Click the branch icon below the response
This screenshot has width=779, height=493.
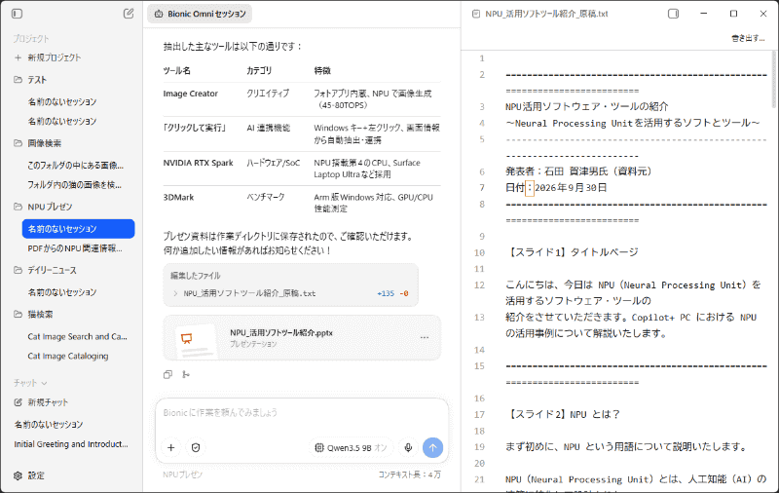[x=186, y=375]
